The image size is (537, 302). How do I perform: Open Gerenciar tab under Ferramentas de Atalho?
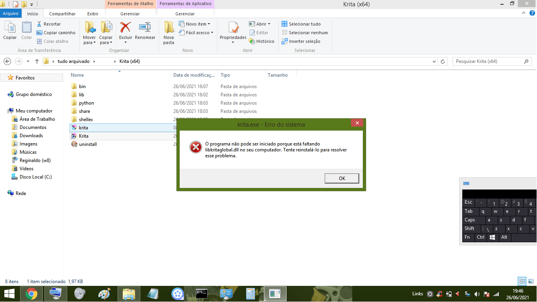tap(130, 14)
